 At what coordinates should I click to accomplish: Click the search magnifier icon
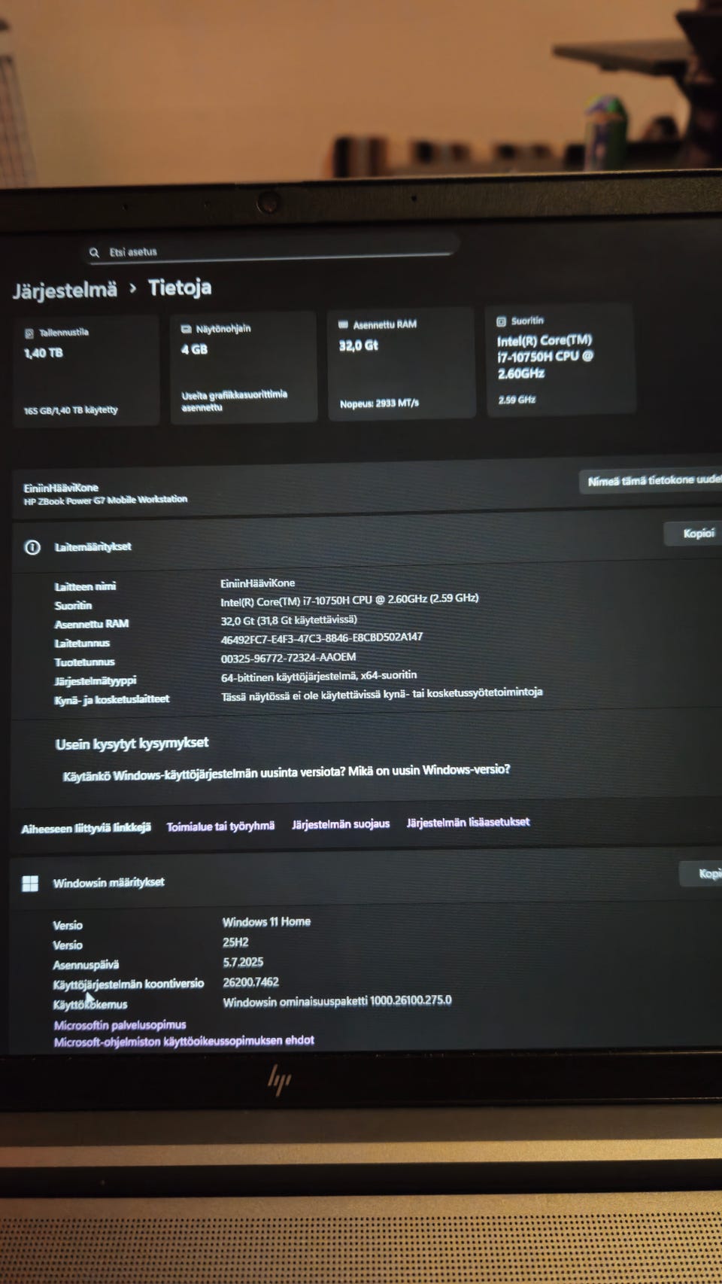(x=94, y=252)
